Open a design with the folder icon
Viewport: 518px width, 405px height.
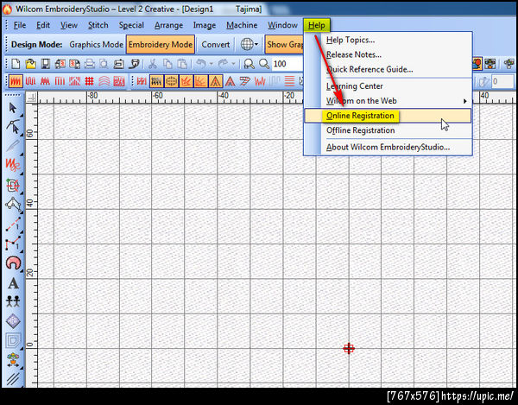31,64
